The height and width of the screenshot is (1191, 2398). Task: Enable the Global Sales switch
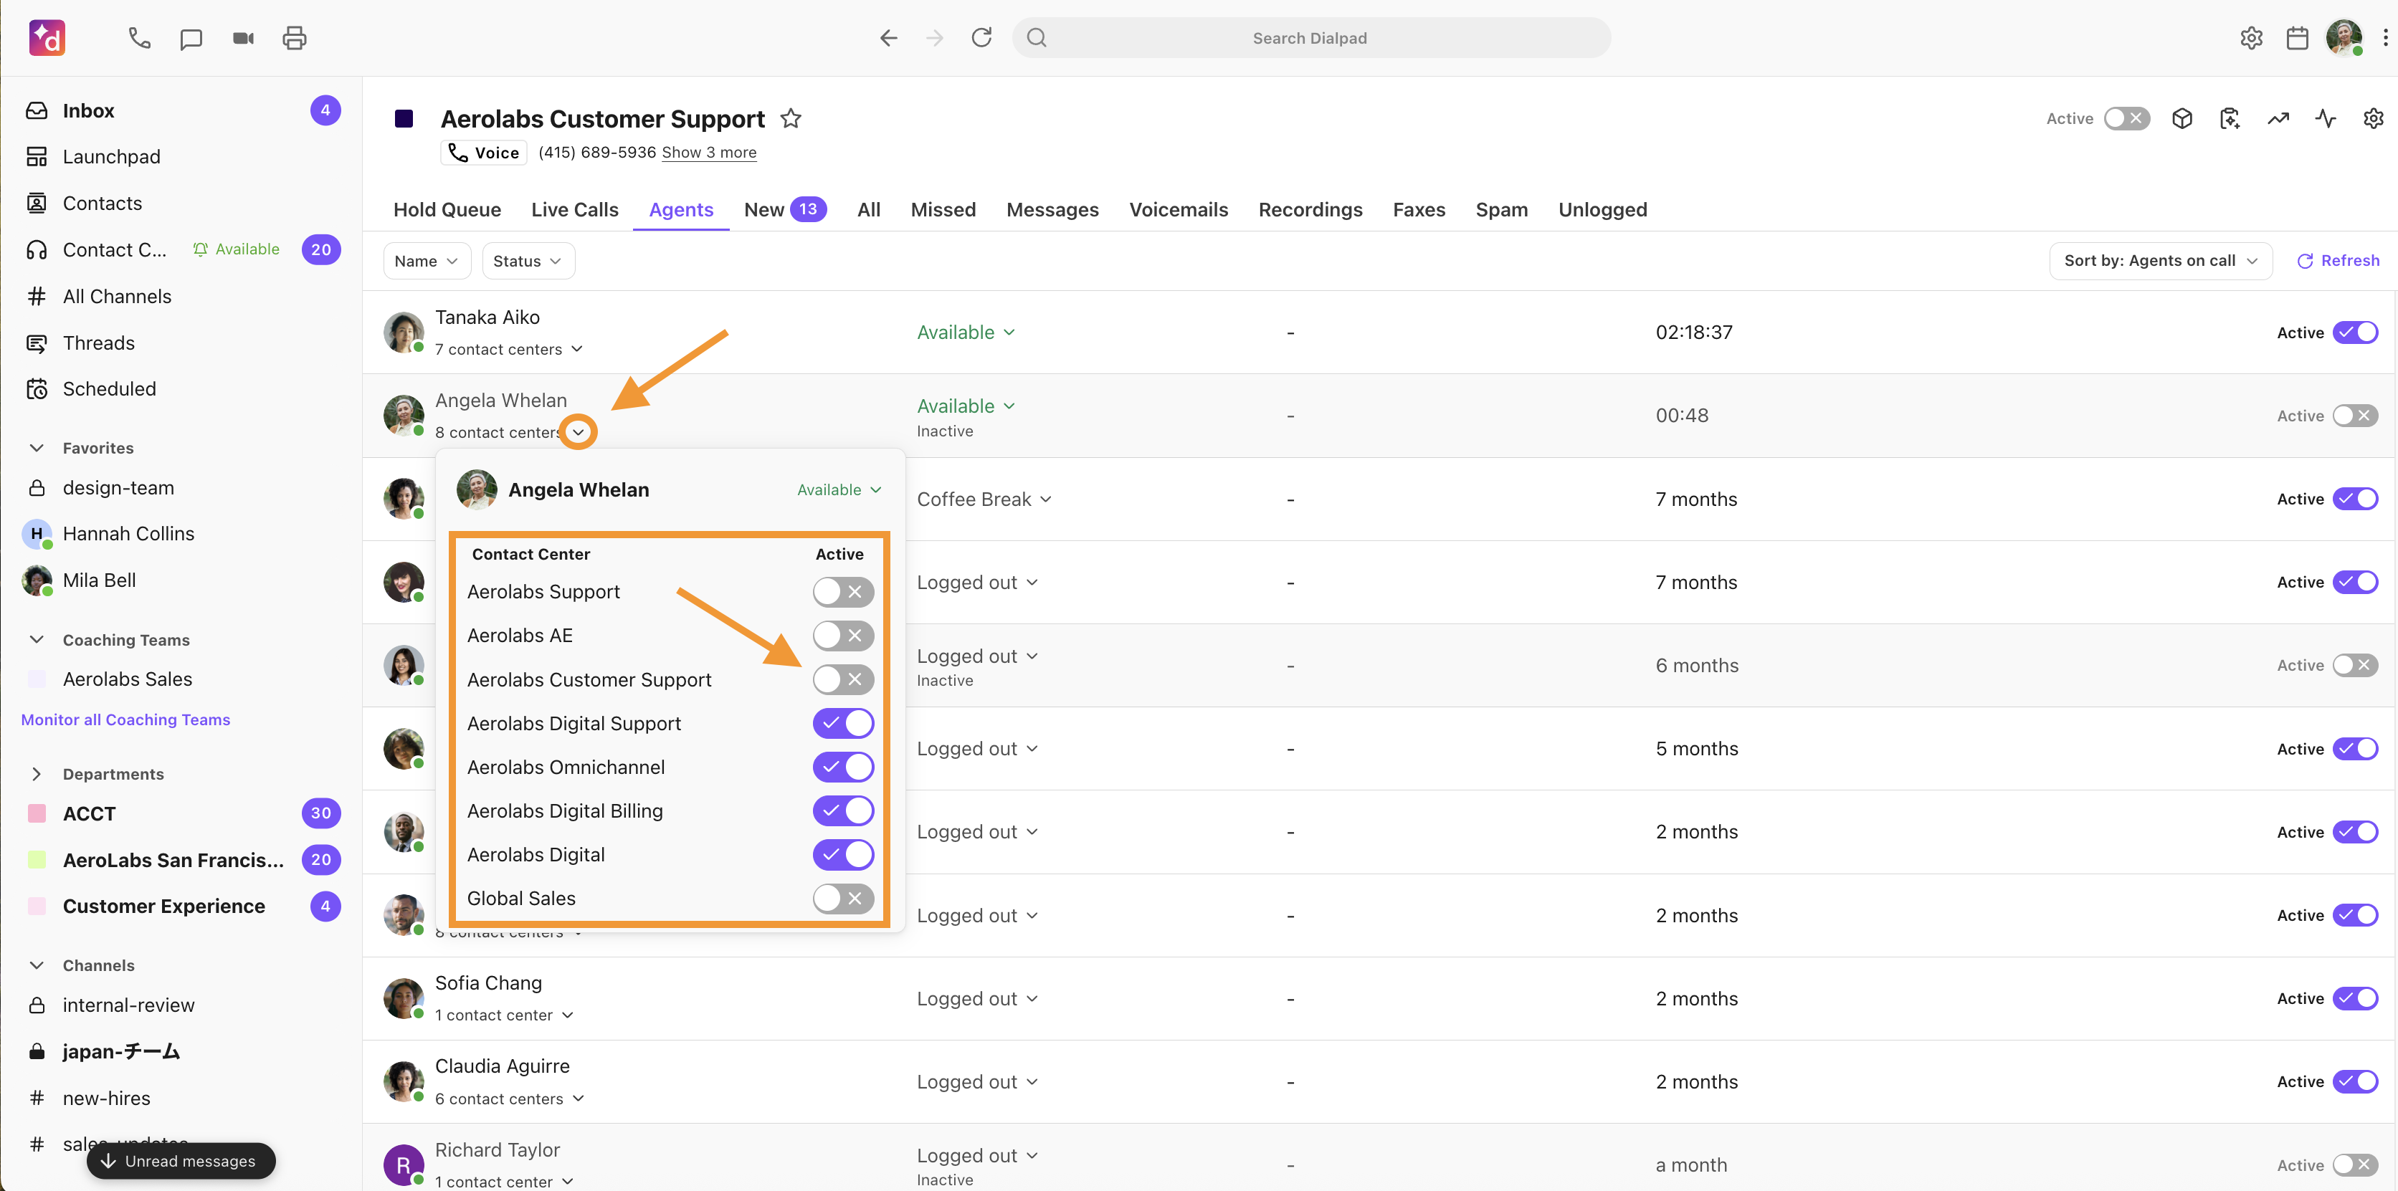(x=842, y=898)
